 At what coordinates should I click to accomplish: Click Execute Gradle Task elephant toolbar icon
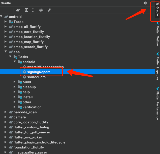pos(18,10)
